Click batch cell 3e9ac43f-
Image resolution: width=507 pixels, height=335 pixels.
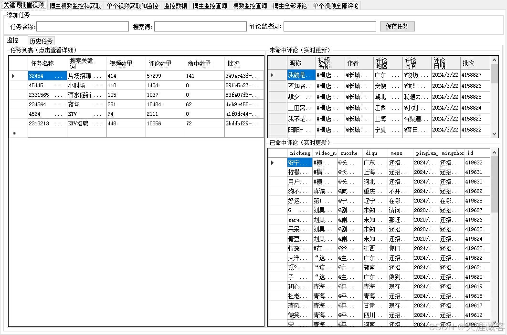(x=244, y=76)
